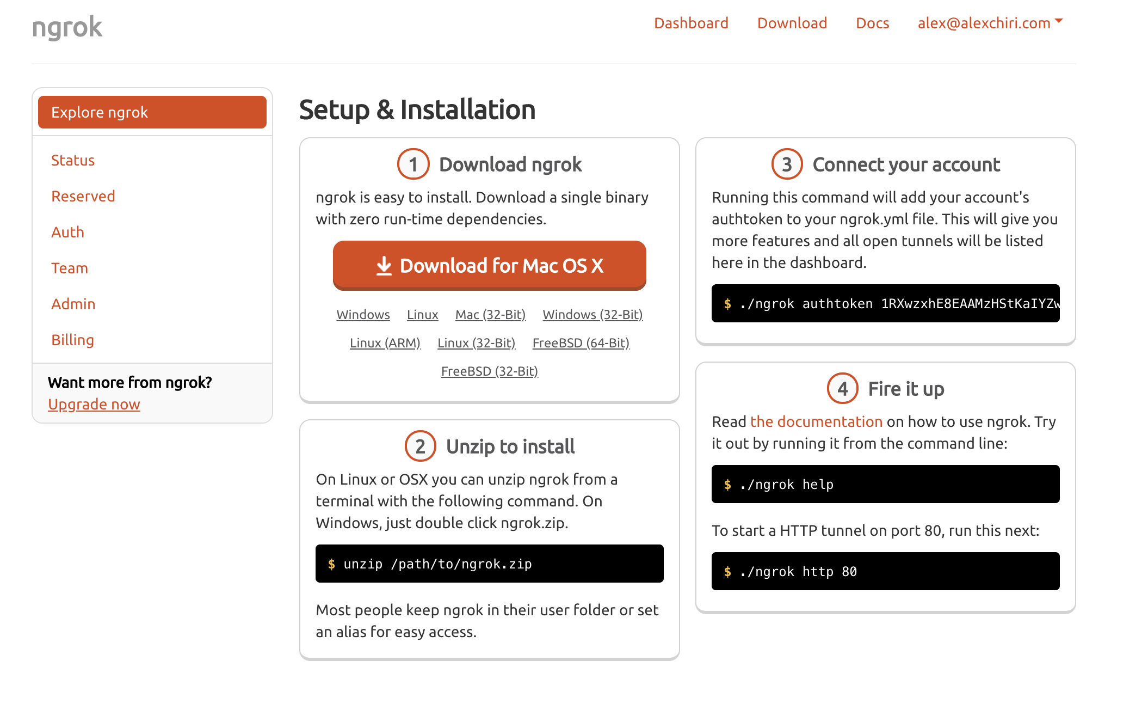Open the Admin sidebar item

[x=73, y=304]
